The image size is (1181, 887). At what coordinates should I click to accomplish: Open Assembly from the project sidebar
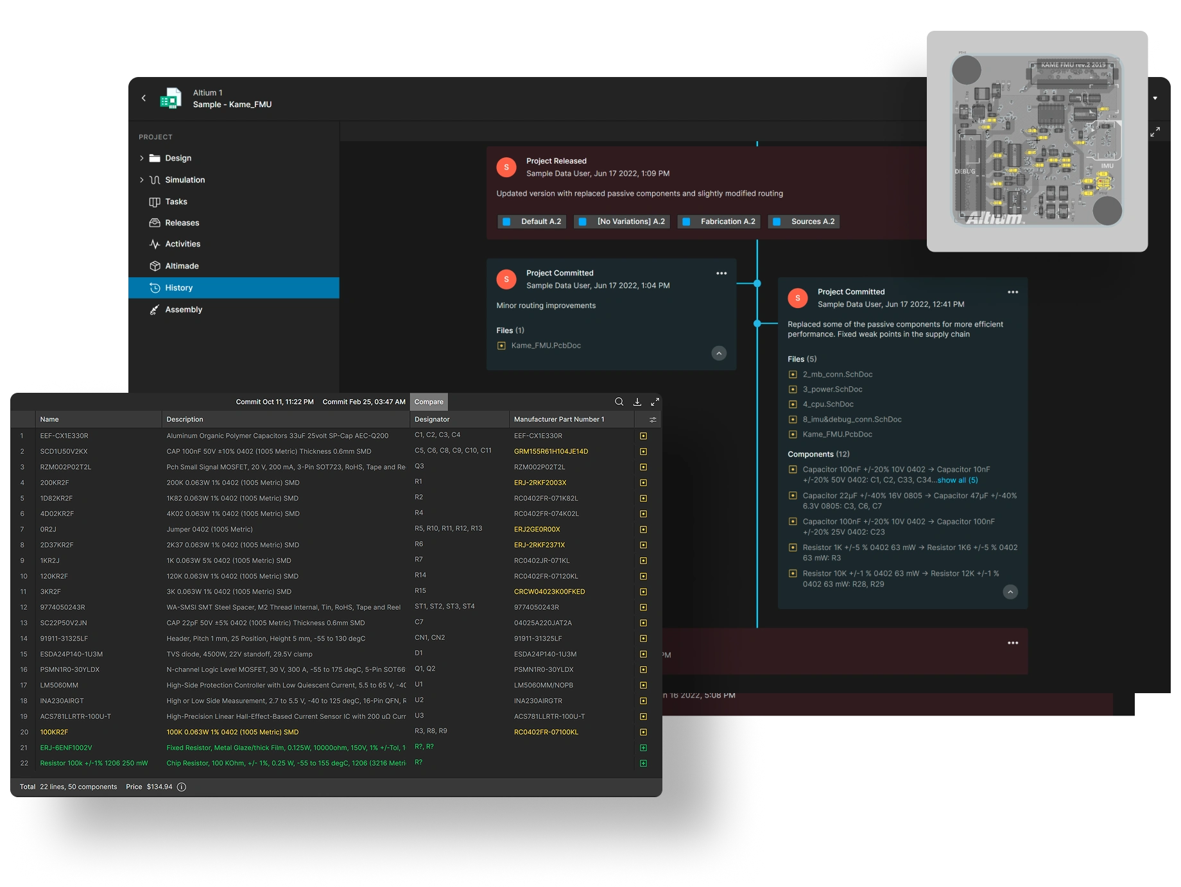pos(184,309)
